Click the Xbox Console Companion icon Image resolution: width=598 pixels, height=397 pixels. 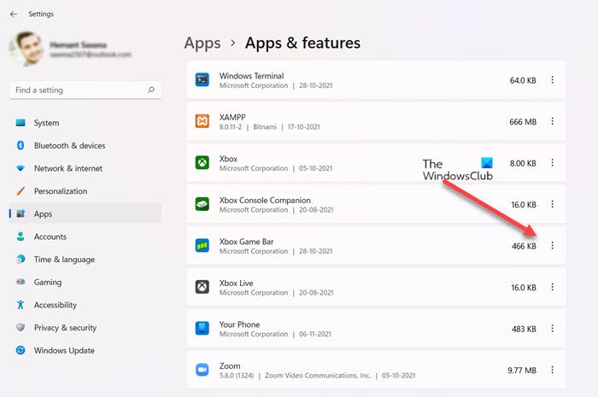(x=202, y=204)
